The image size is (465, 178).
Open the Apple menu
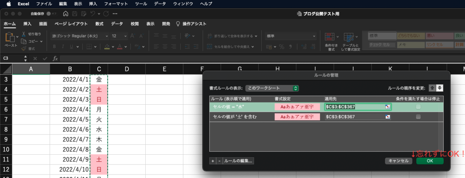[9, 3]
